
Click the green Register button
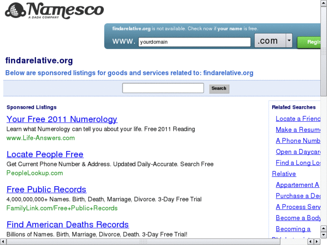coord(309,42)
